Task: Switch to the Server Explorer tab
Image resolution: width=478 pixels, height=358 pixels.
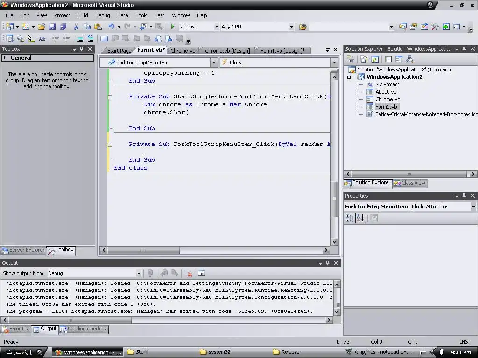Action: point(23,250)
